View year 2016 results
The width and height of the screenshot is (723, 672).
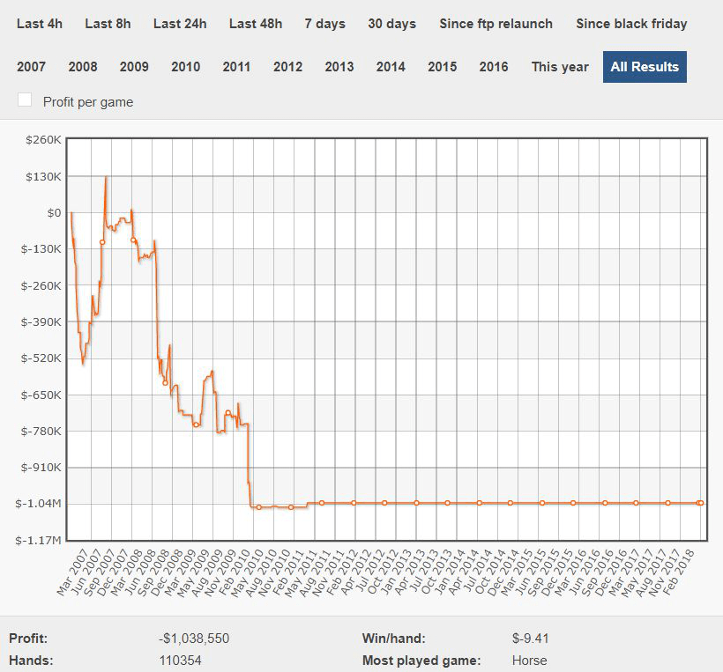(x=494, y=67)
